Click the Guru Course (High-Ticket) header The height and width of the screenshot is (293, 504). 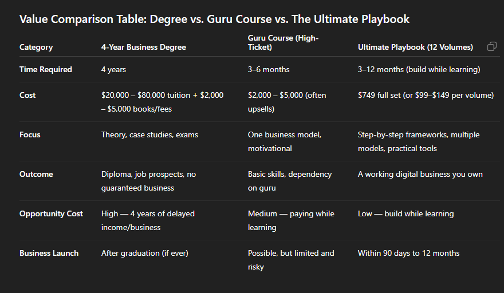click(283, 43)
